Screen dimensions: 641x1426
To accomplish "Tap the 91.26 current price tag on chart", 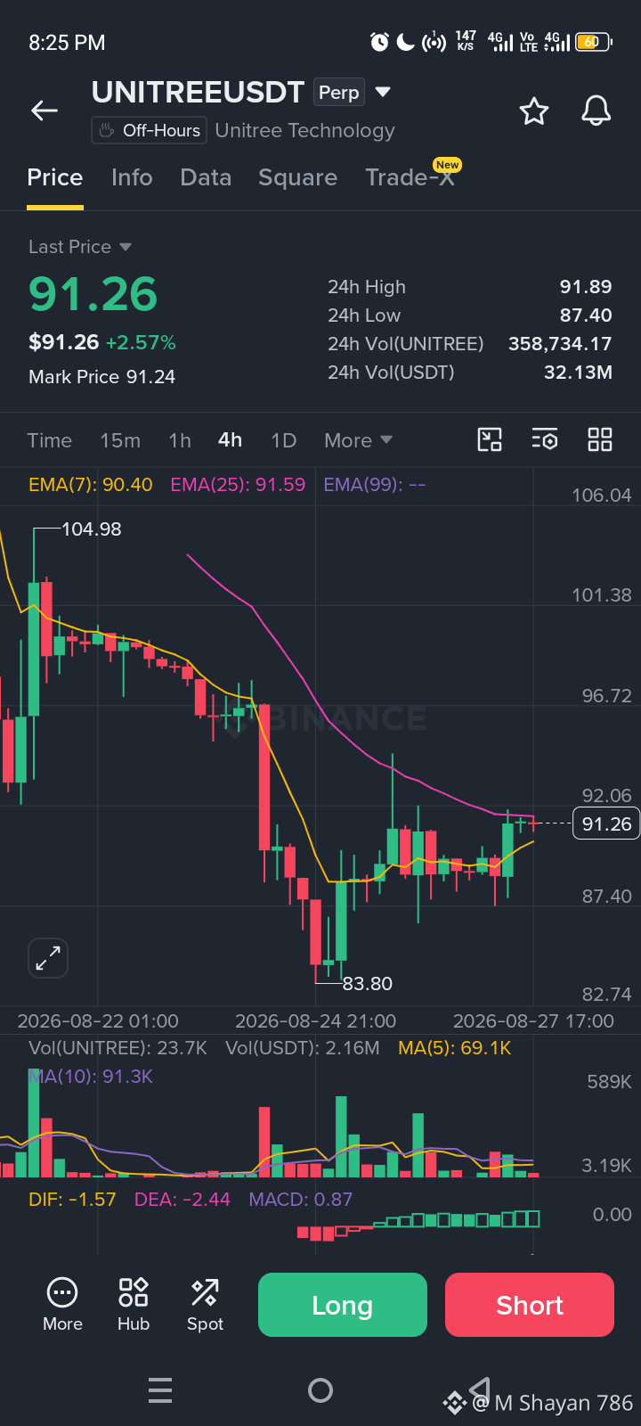I will [x=606, y=824].
